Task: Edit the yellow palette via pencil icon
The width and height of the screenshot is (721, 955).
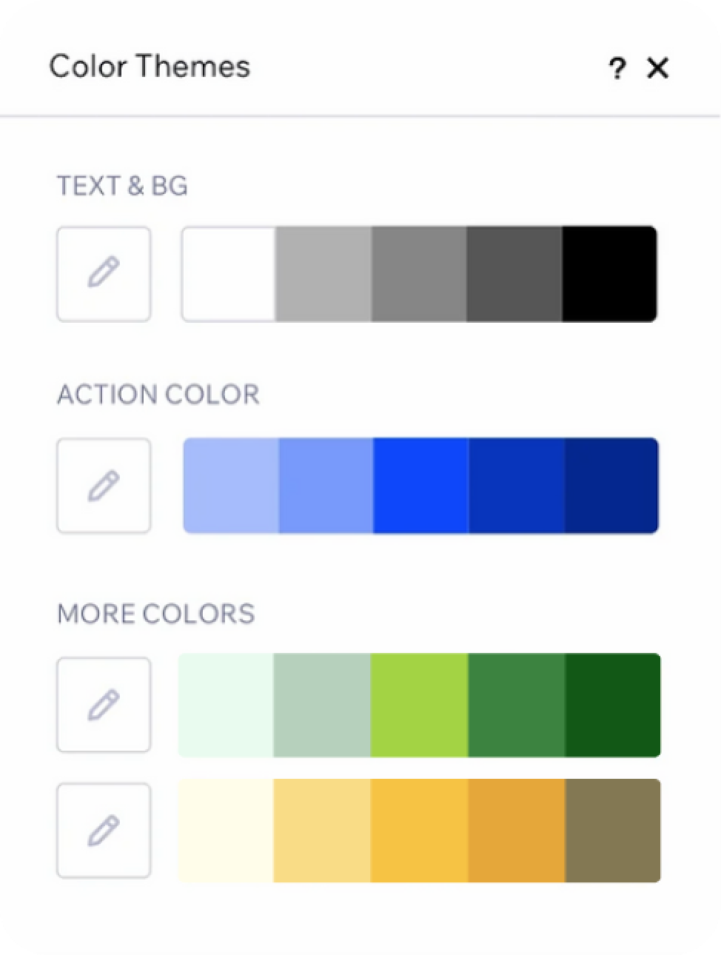Action: pos(104,830)
